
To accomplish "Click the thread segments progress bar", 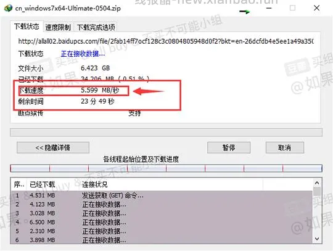I will point(166,168).
